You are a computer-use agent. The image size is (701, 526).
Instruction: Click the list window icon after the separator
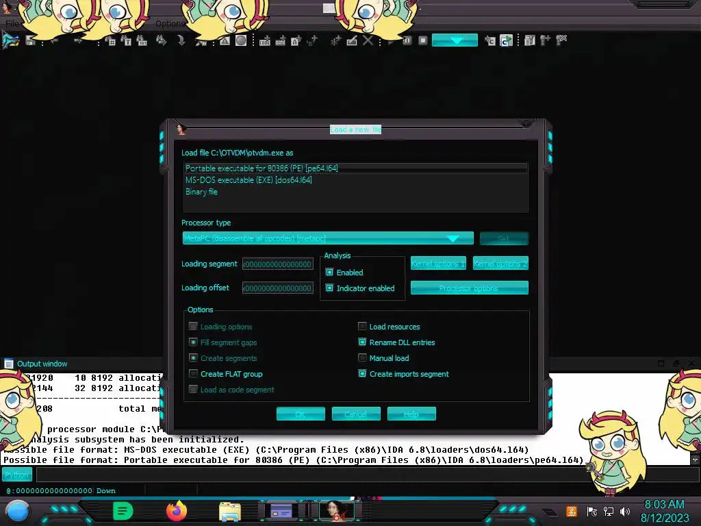point(530,40)
